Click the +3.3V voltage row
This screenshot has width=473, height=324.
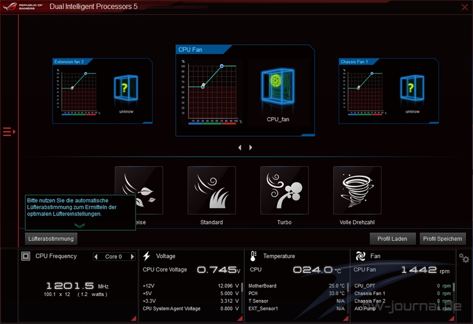191,301
